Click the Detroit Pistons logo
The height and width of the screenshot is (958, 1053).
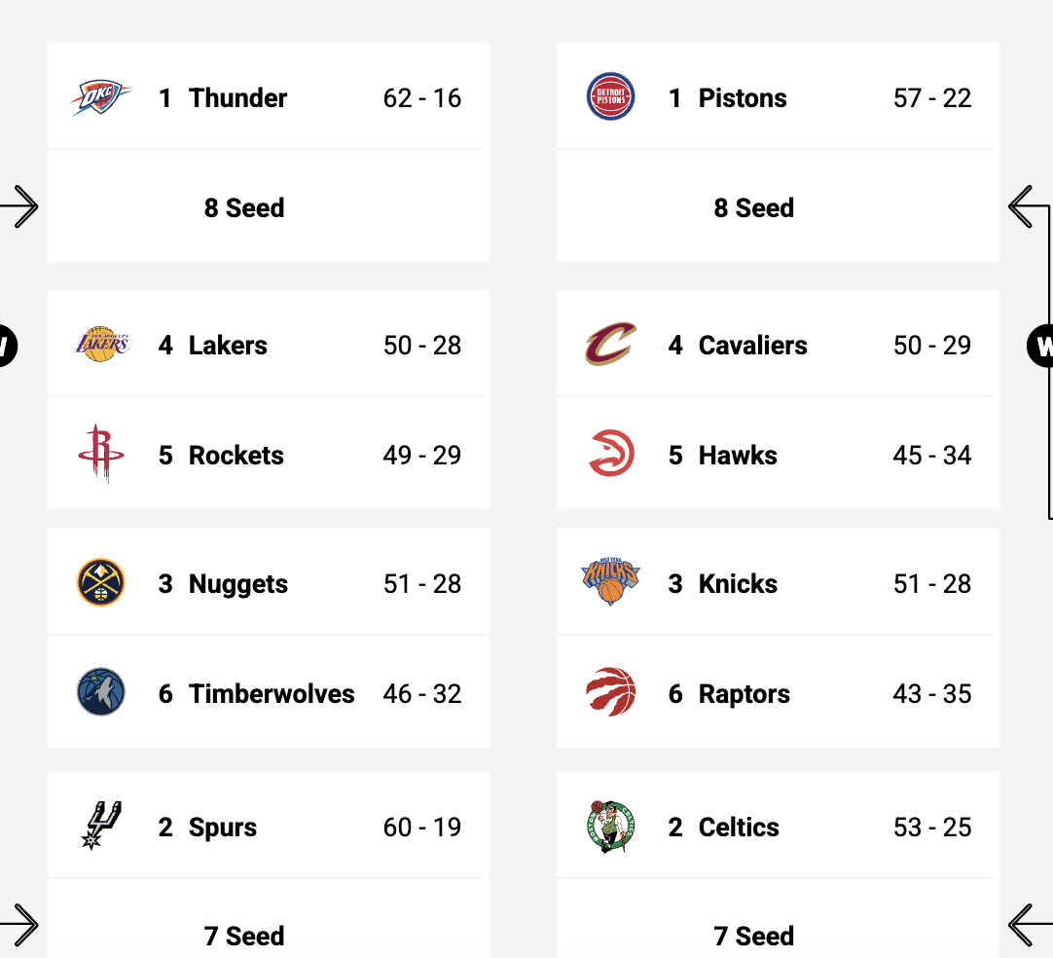tap(610, 98)
